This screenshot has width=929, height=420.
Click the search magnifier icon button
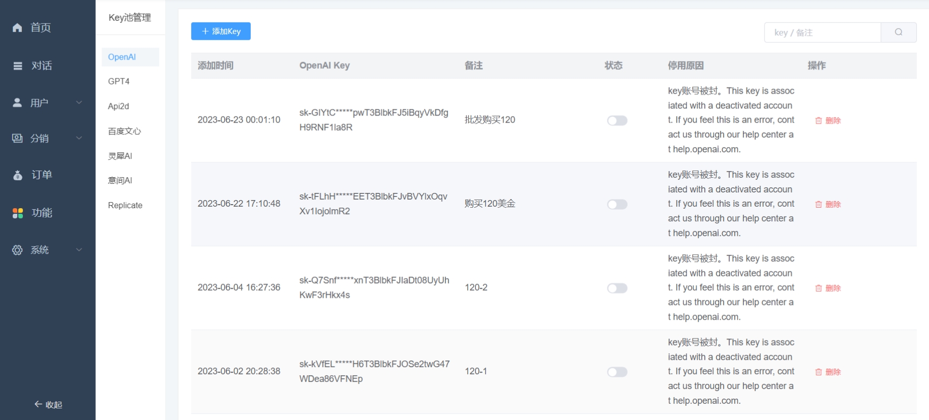(898, 32)
